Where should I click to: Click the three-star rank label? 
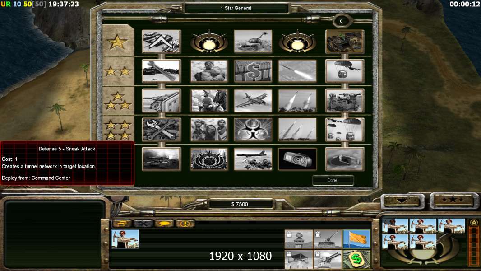coord(117,101)
